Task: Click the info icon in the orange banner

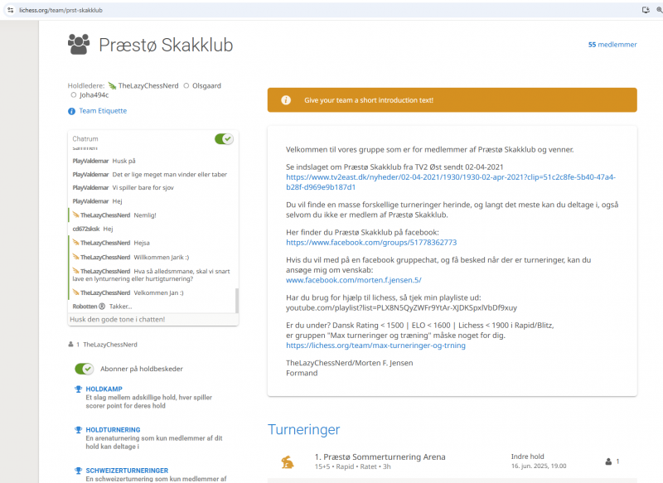Action: [x=286, y=100]
